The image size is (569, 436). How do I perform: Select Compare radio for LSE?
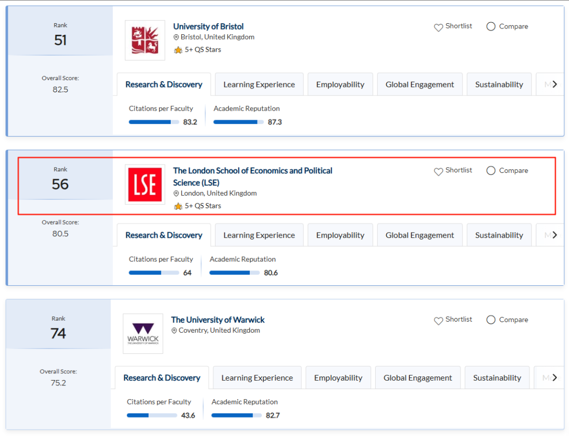click(x=490, y=171)
